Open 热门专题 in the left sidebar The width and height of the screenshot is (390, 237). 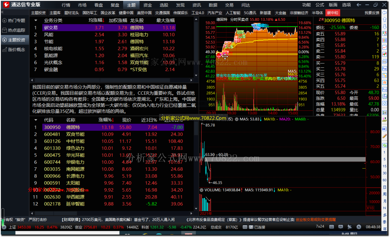pyautogui.click(x=14, y=21)
